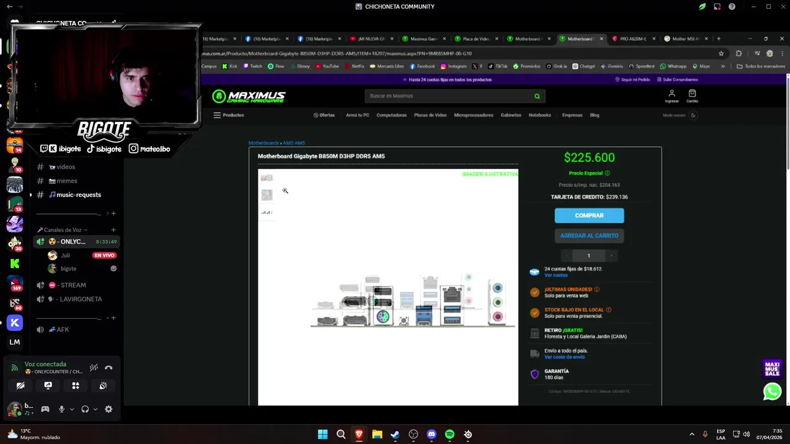
Task: Open Brave browser from the taskbar
Action: pos(359,434)
